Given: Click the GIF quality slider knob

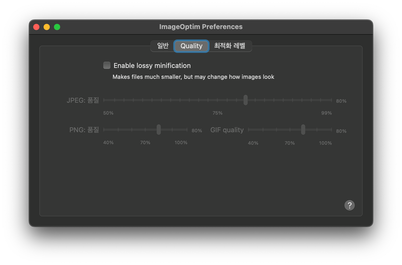Looking at the screenshot, I should click(x=303, y=130).
